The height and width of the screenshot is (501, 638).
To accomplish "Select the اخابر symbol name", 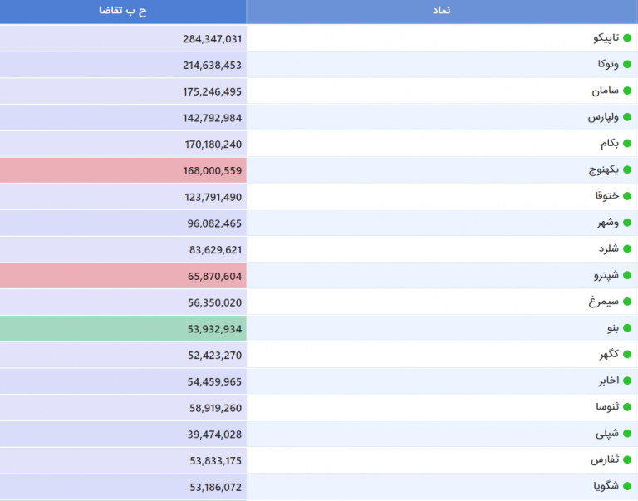I will pyautogui.click(x=607, y=381).
